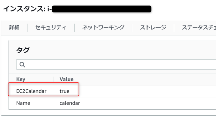Go to the partially visible ステータスチェック tab
This screenshot has height=123, width=216.
199,28
